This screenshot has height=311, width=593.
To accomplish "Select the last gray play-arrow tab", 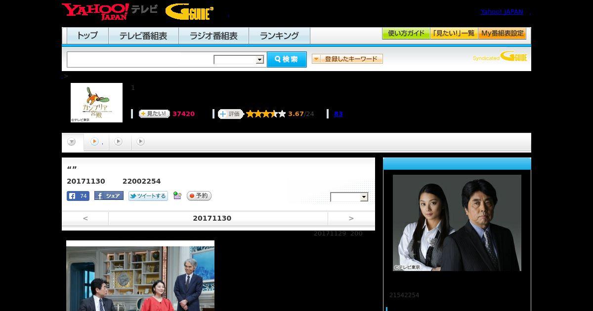I will (140, 142).
